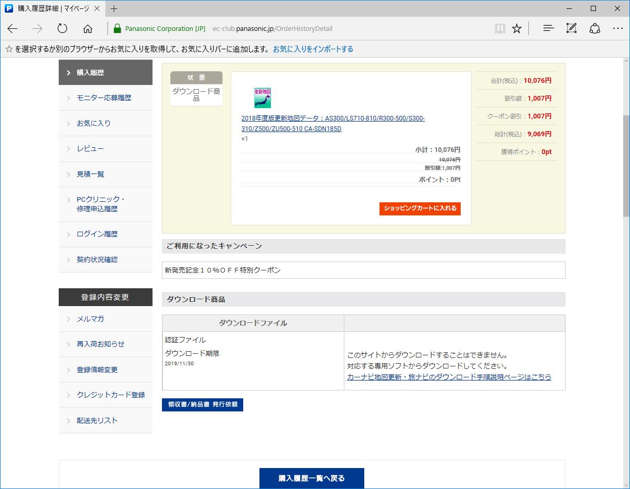Click the 獲得ポイント 0pt value
The width and height of the screenshot is (630, 489).
tap(546, 152)
